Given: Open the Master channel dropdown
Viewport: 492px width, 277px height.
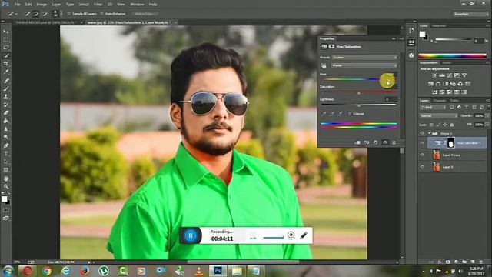Looking at the screenshot, I should [x=364, y=65].
